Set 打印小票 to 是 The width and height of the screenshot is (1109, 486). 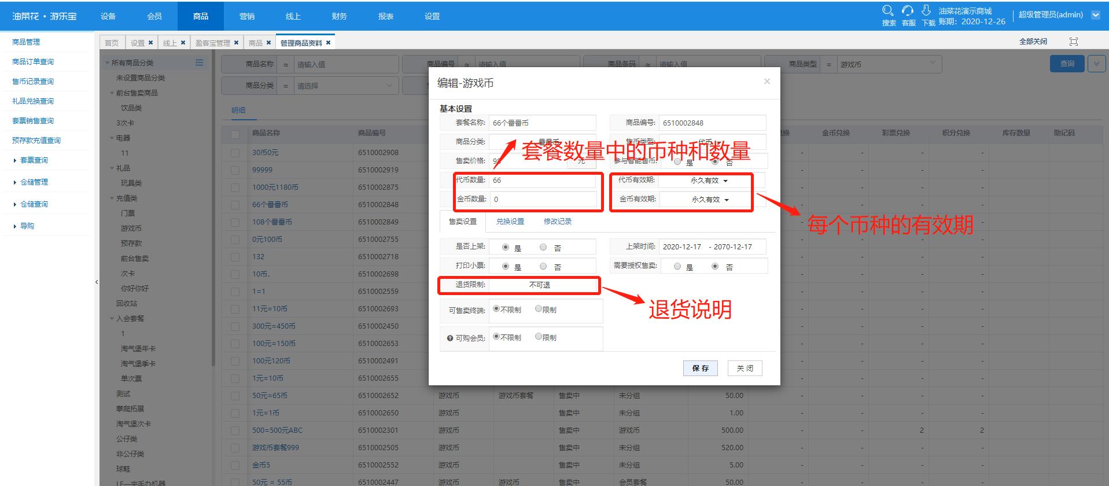506,266
